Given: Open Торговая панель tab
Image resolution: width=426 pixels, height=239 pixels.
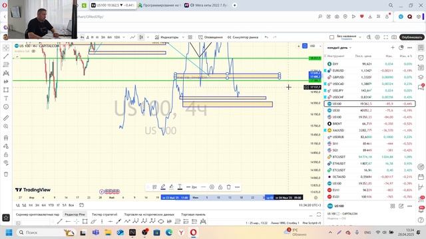Looking at the screenshot, I should pyautogui.click(x=193, y=214).
